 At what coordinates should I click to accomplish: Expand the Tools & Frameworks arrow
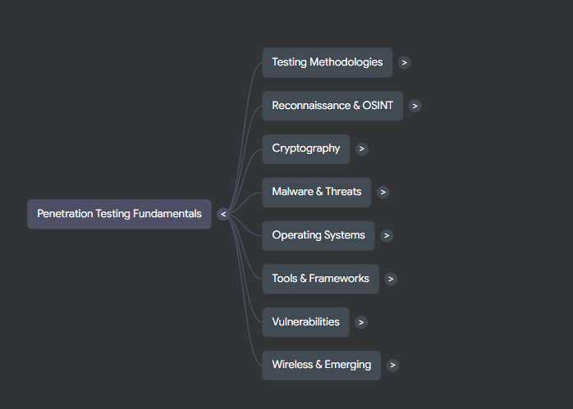tap(391, 279)
